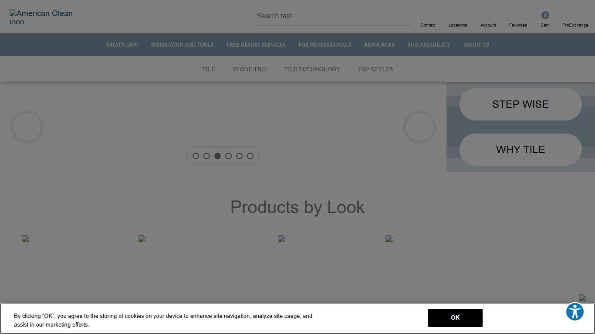The width and height of the screenshot is (595, 334).
Task: Open the Cart with 0 badge
Action: click(x=544, y=20)
